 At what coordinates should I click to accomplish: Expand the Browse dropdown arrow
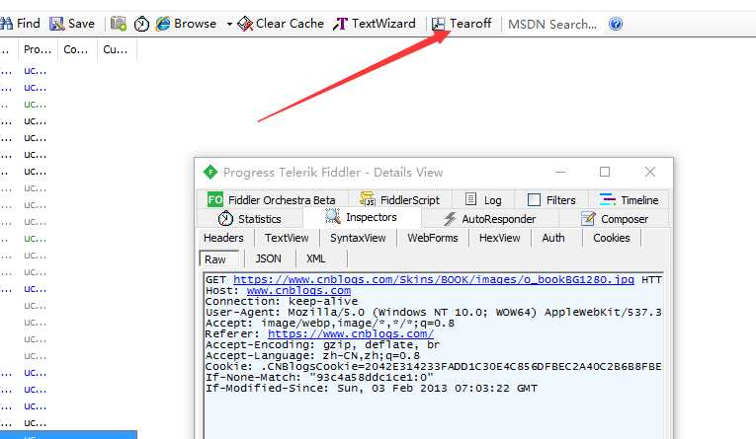(x=229, y=24)
